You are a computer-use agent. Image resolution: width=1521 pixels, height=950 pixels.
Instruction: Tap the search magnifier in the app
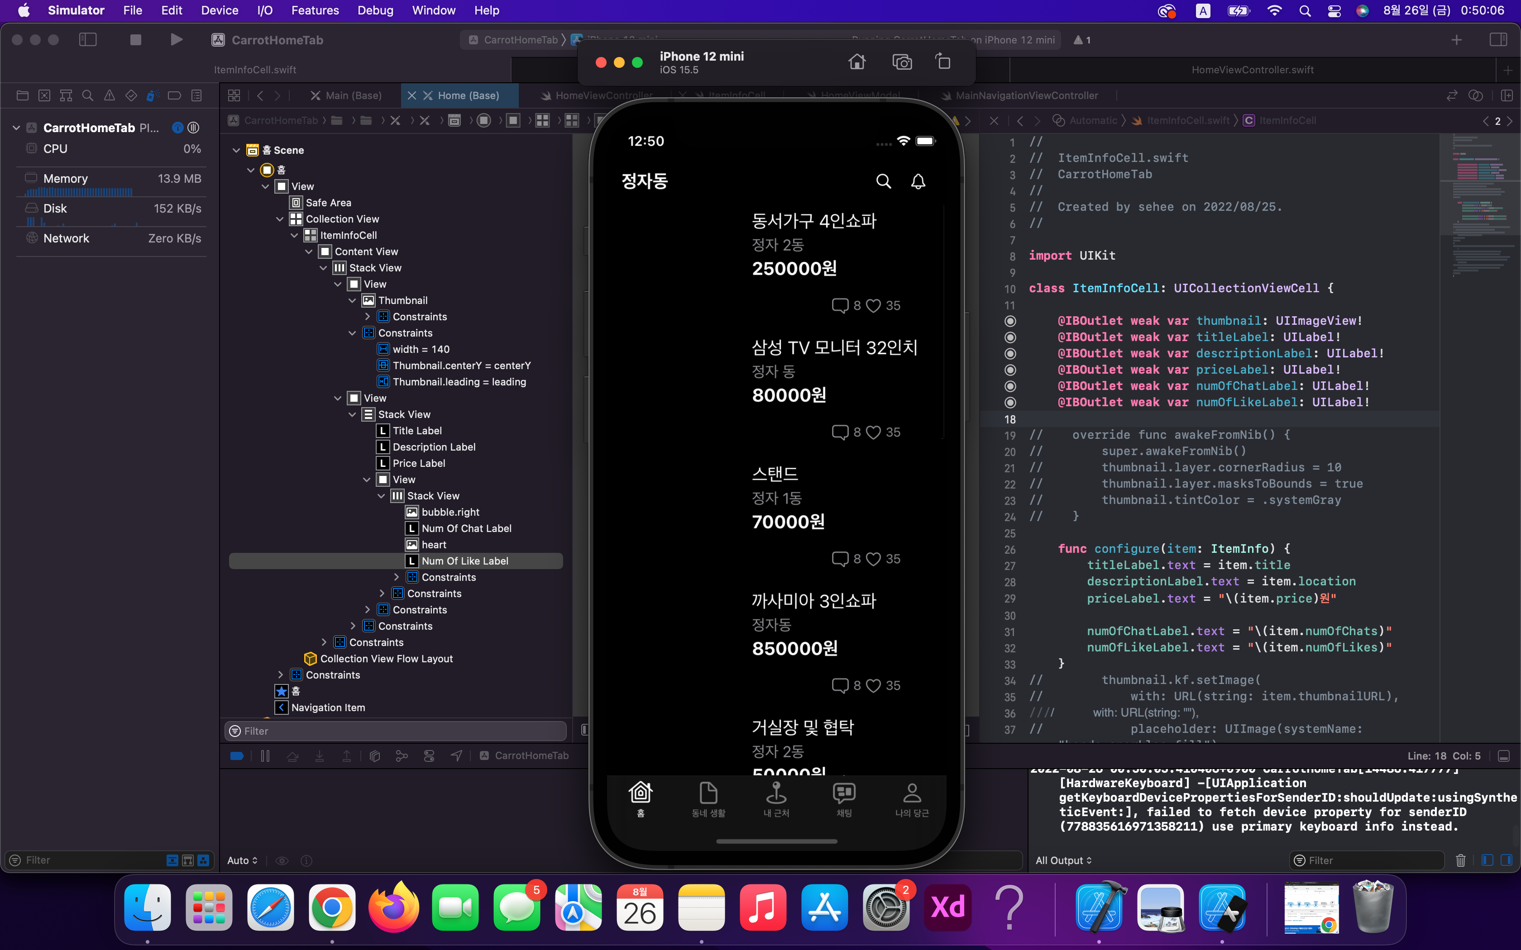(x=883, y=181)
